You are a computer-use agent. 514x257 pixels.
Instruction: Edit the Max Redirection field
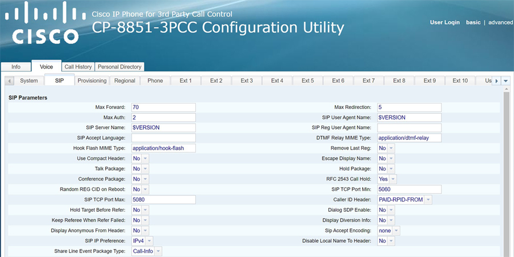(x=409, y=107)
